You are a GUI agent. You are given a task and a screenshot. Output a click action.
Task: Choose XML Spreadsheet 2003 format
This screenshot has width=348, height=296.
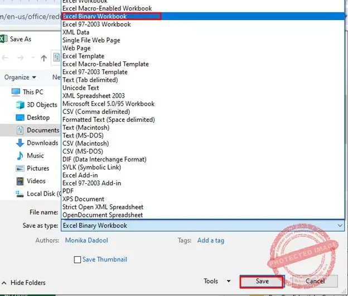(x=202, y=96)
